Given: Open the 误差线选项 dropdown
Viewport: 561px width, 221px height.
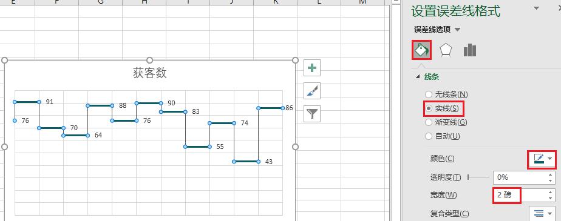Looking at the screenshot, I should (437, 29).
